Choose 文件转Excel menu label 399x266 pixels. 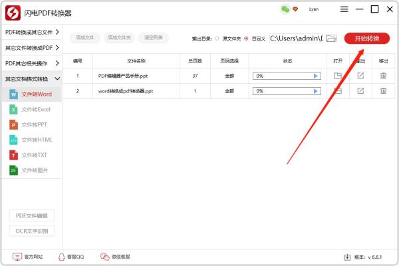(x=36, y=110)
